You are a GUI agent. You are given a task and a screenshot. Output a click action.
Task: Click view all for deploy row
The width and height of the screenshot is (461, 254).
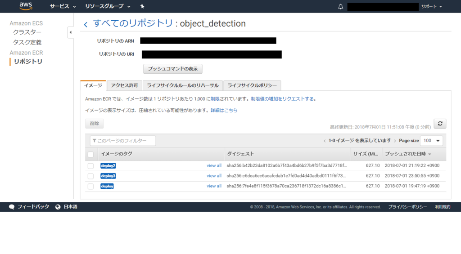pyautogui.click(x=214, y=186)
